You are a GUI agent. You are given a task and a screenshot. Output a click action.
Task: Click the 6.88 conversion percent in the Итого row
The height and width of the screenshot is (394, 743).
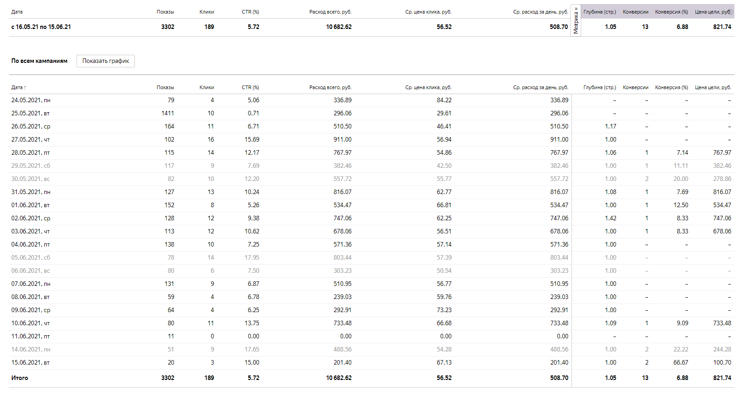point(682,378)
